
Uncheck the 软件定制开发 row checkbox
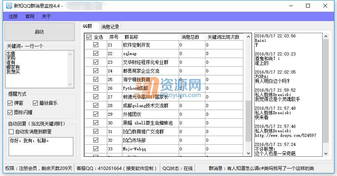coord(96,45)
